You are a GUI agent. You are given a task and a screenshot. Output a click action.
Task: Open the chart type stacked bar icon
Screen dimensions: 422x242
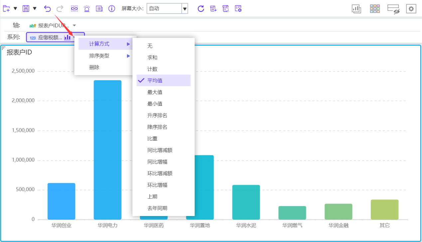pos(356,9)
